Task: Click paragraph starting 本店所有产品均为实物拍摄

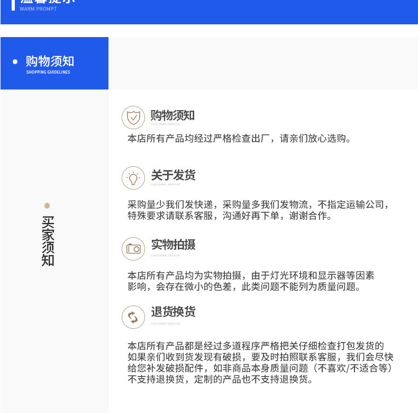Action: (x=251, y=281)
